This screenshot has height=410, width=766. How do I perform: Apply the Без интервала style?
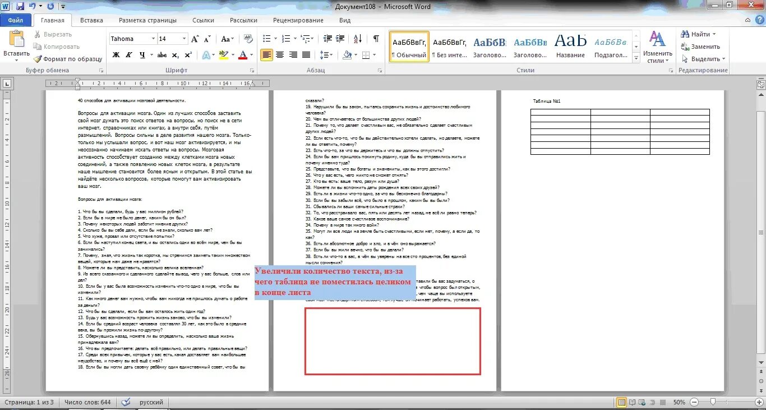click(450, 47)
